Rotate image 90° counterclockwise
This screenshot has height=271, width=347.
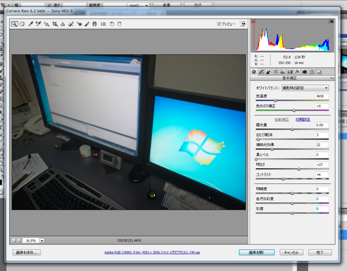pyautogui.click(x=112, y=24)
